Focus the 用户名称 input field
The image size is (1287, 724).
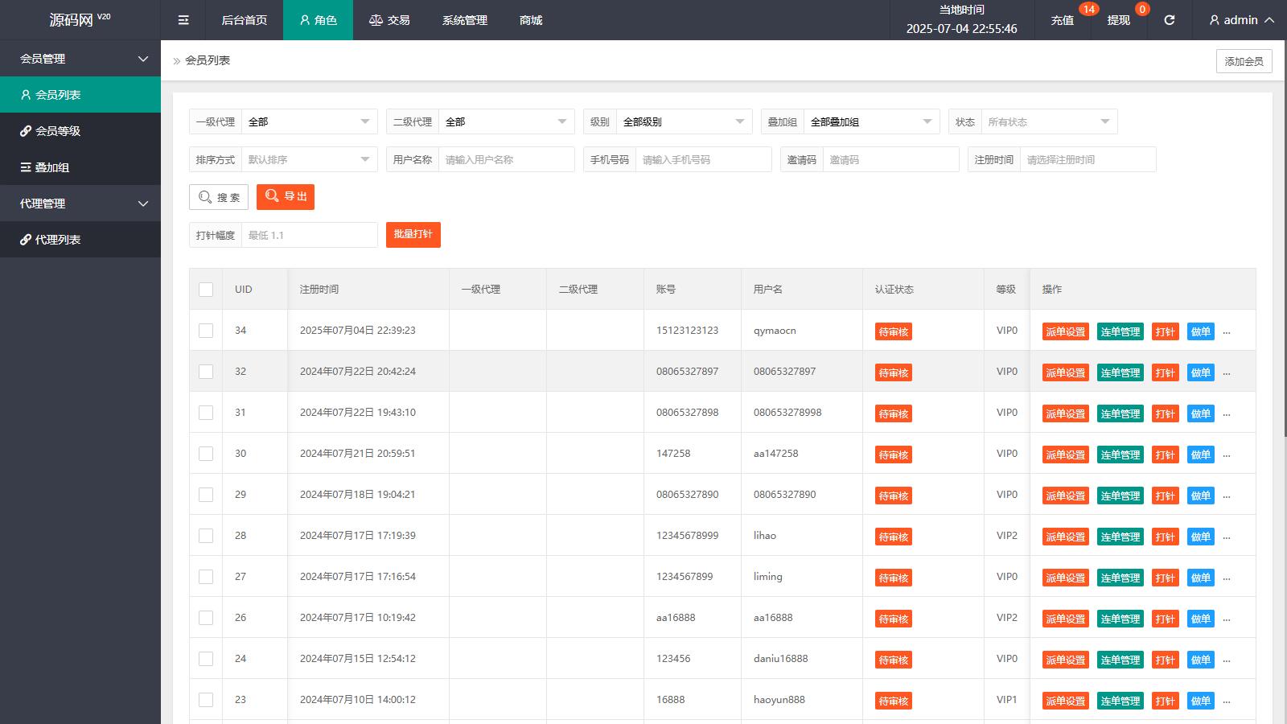[507, 159]
